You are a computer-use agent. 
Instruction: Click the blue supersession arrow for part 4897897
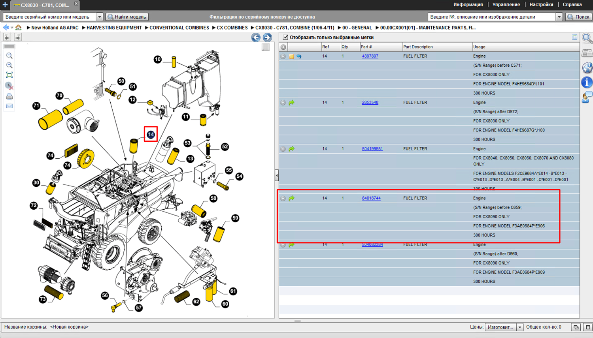coord(299,56)
